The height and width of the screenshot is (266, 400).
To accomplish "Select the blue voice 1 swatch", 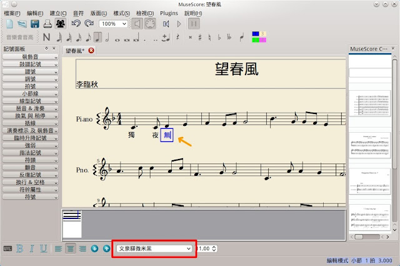I will tap(256, 34).
